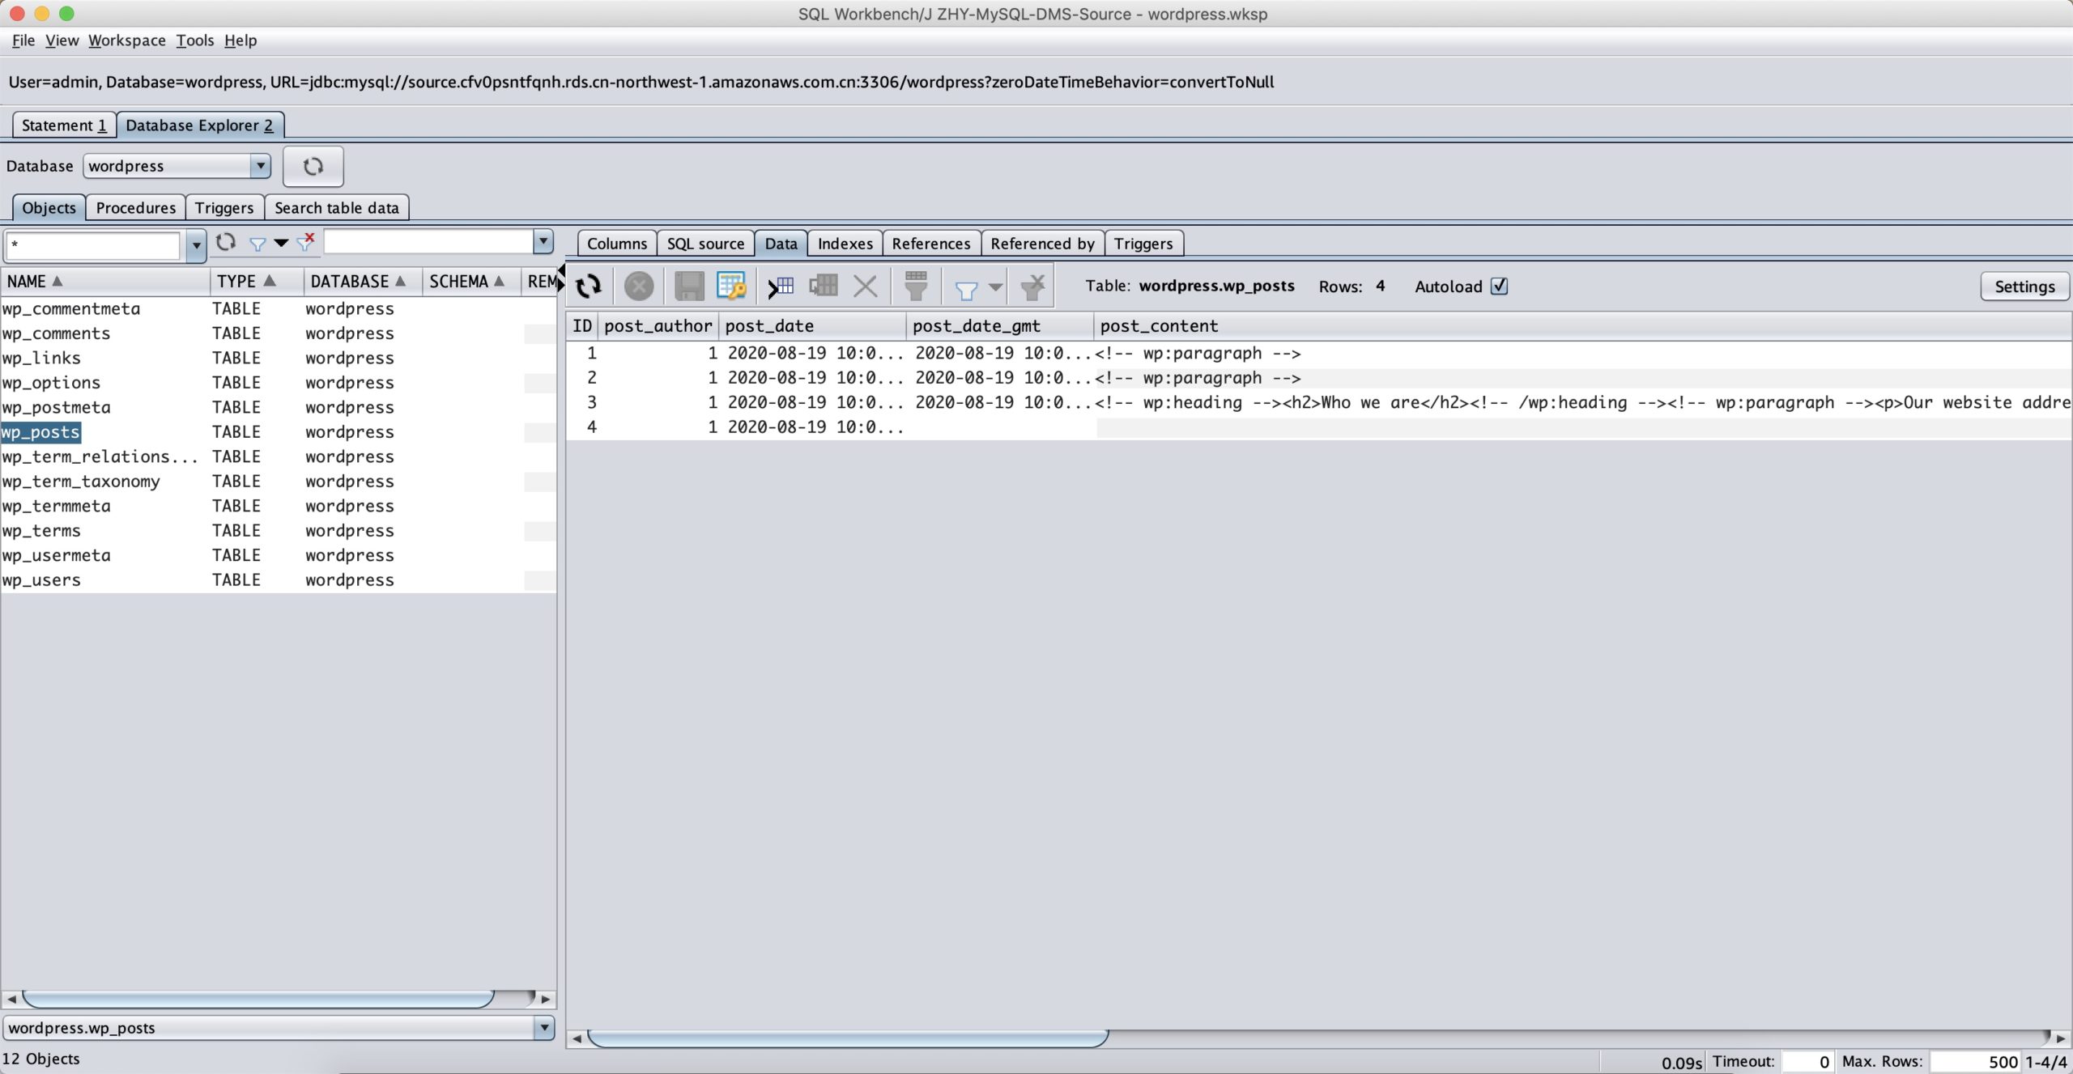The width and height of the screenshot is (2073, 1074).
Task: Select the wp_users table row
Action: click(x=42, y=580)
